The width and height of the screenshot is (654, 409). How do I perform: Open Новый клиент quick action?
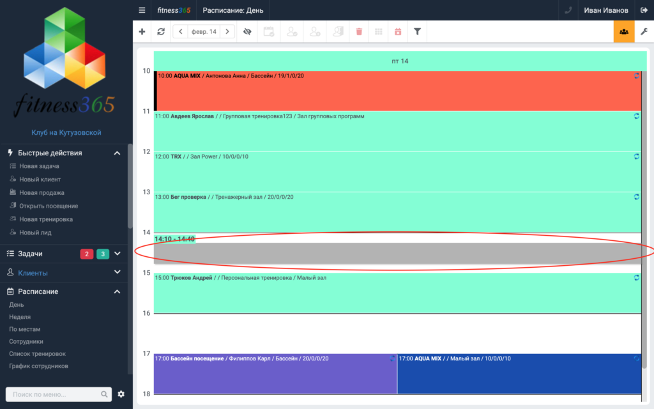(x=40, y=180)
